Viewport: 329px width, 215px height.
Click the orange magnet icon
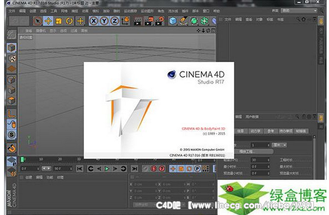tap(12, 148)
